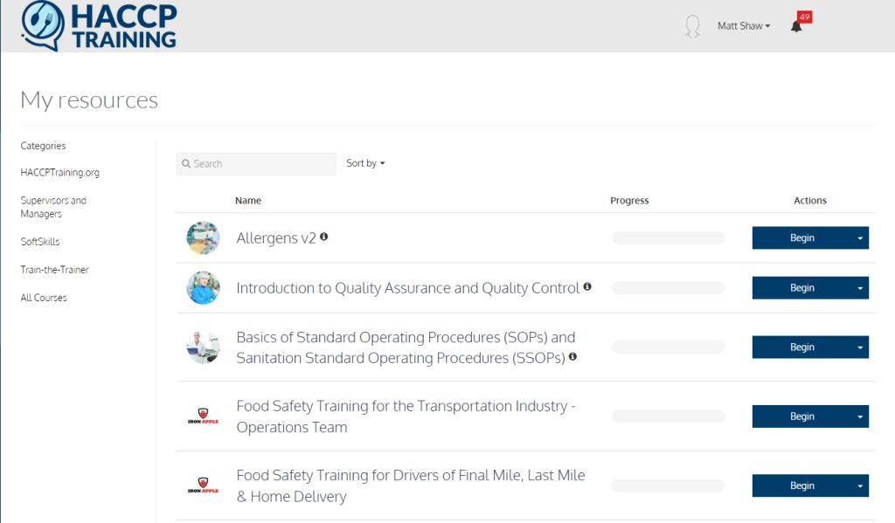Click Iron Apple logo for Operations Team course
This screenshot has height=523, width=895.
(203, 416)
